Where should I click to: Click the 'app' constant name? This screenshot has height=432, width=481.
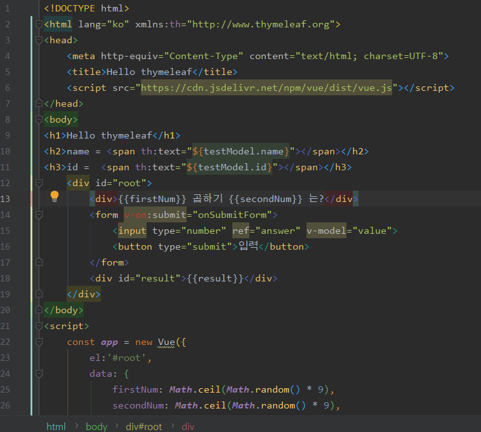(110, 342)
